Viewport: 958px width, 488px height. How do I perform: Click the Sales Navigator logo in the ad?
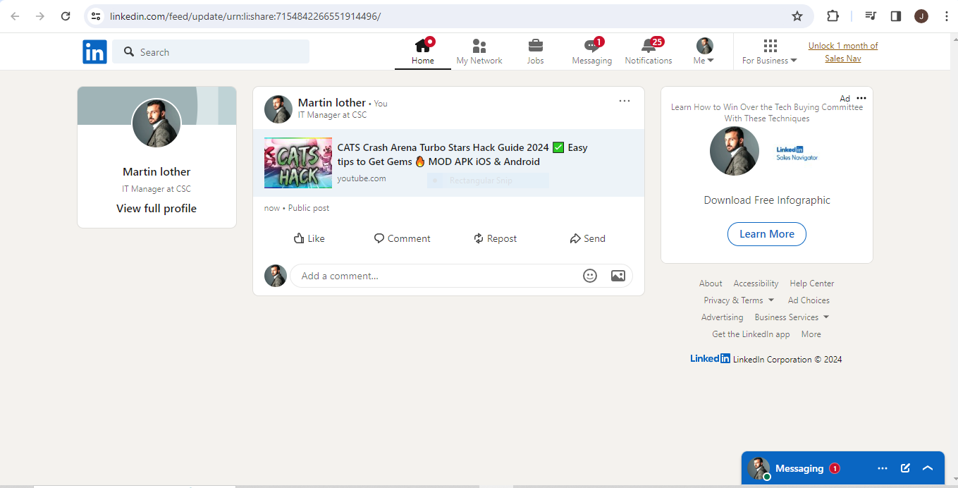tap(797, 153)
